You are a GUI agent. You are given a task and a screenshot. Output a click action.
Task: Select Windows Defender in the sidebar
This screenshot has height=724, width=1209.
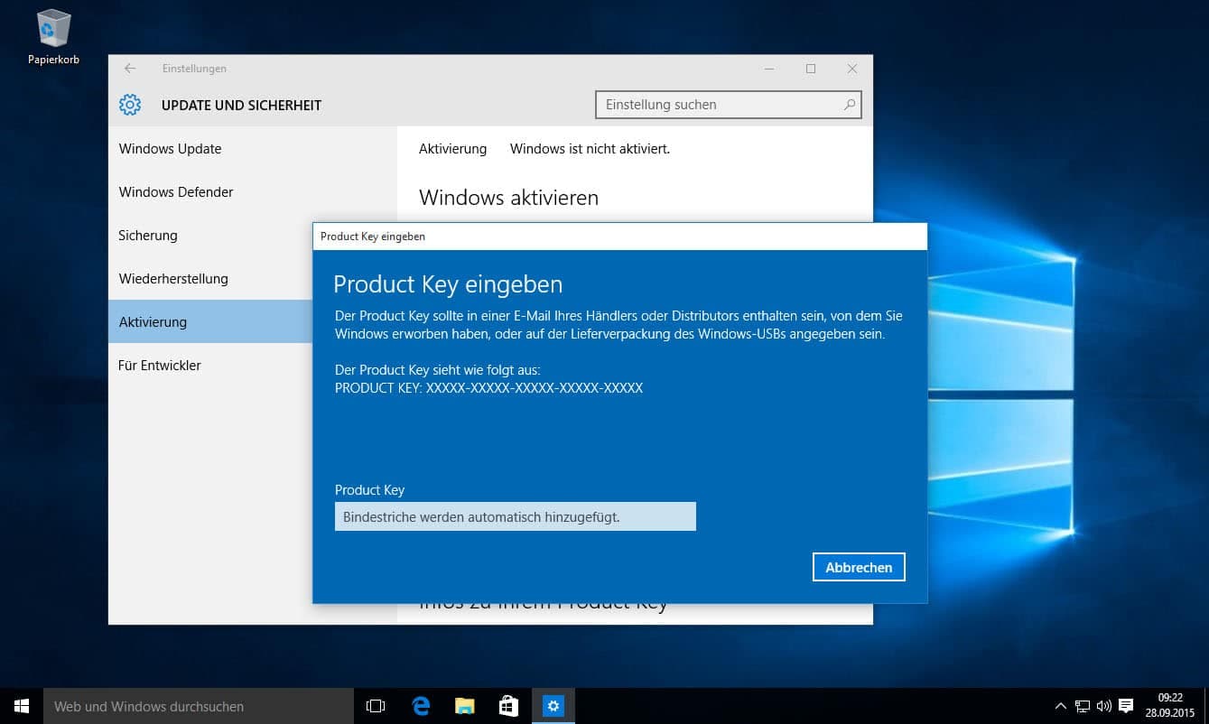[x=253, y=192]
